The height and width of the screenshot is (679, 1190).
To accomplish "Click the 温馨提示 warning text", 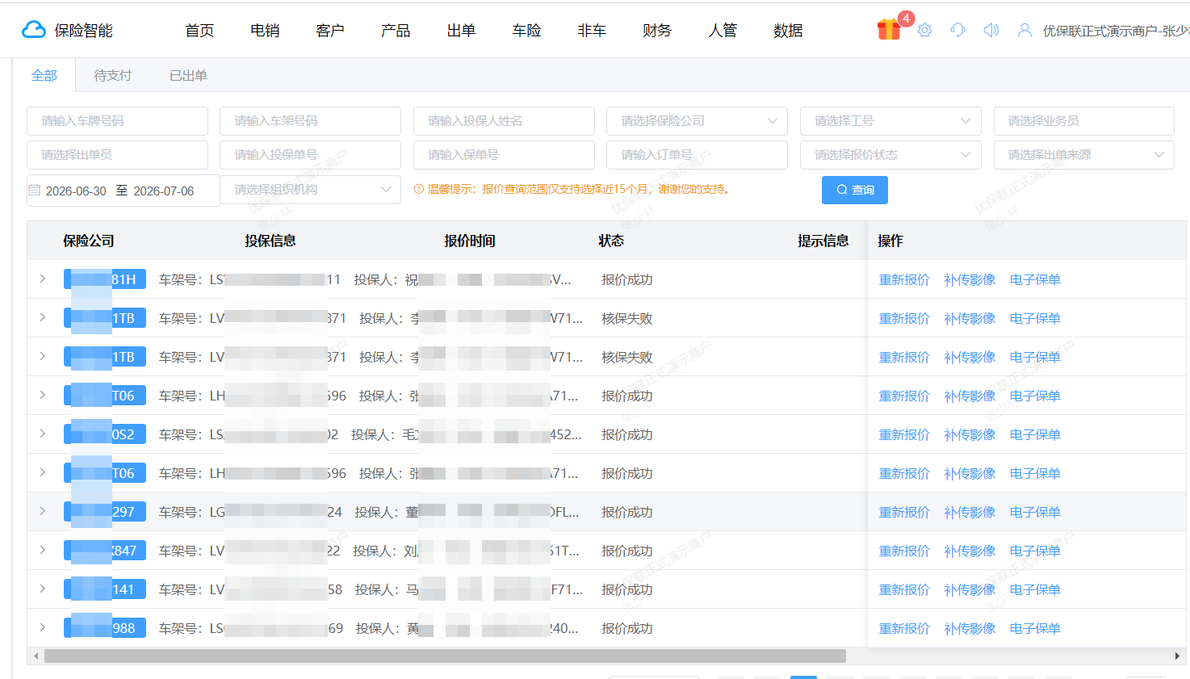I will 572,189.
